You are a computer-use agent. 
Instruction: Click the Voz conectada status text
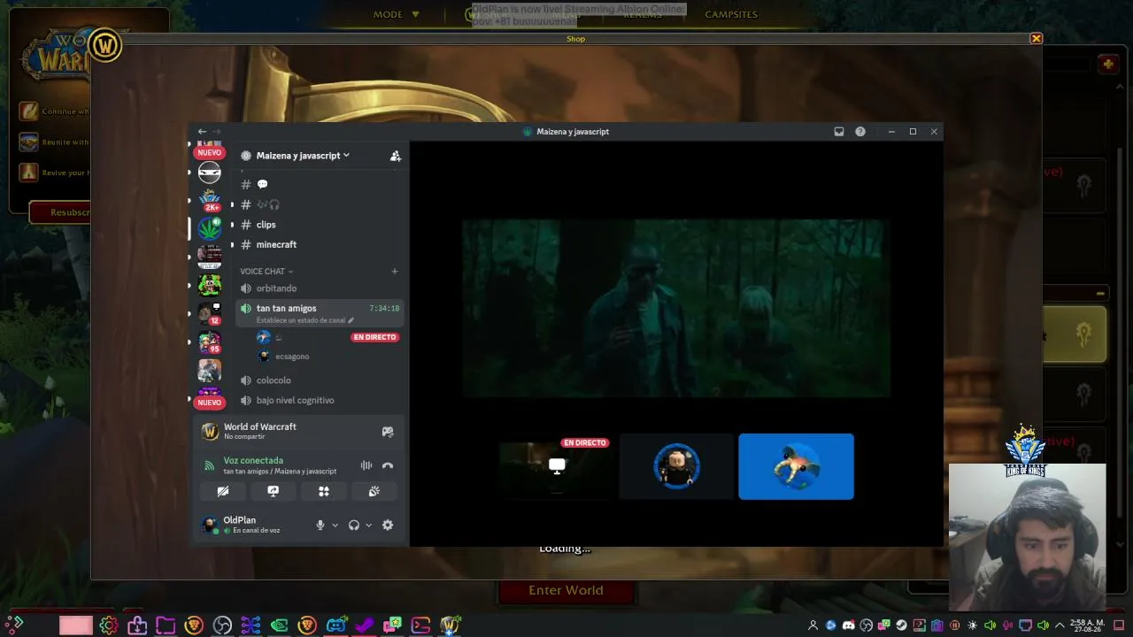[253, 461]
